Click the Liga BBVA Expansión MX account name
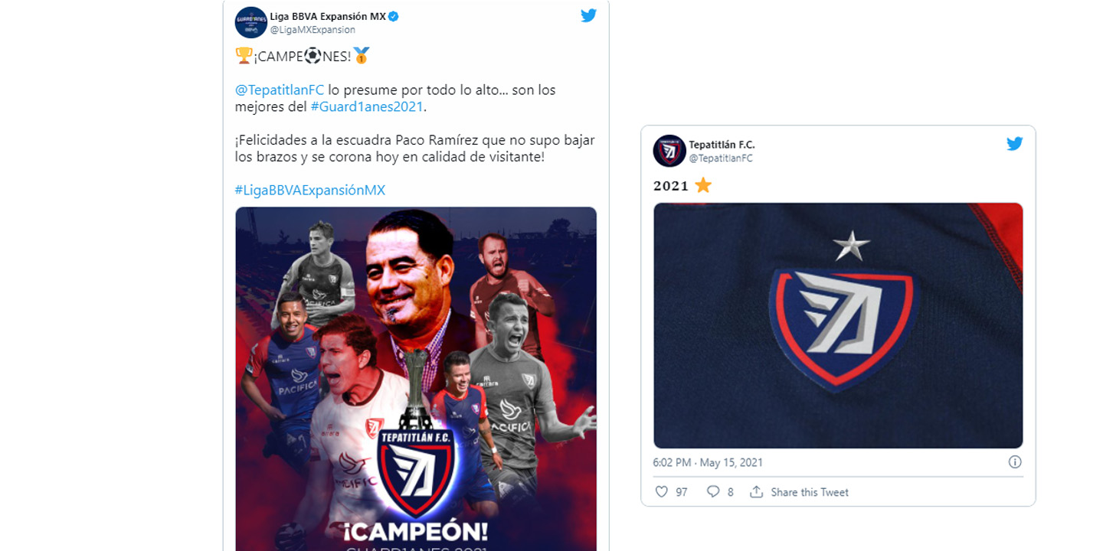 328,16
